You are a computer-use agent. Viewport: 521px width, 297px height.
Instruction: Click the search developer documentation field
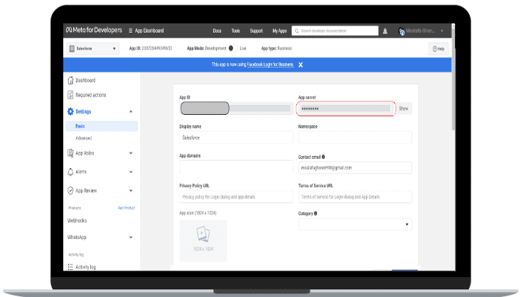tap(335, 30)
